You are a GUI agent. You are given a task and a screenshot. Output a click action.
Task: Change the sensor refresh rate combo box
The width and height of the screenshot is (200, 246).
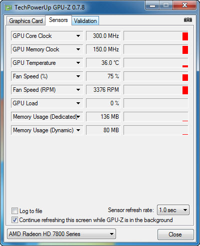173,210
